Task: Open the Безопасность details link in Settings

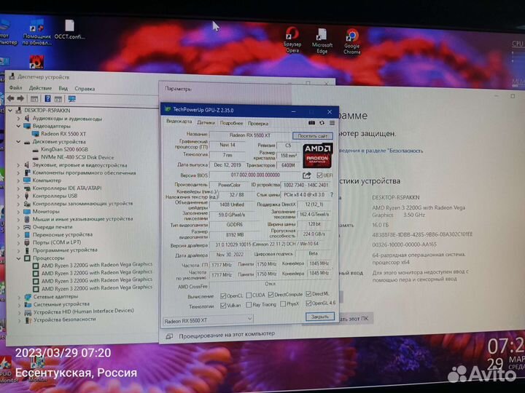Action: tap(381, 151)
